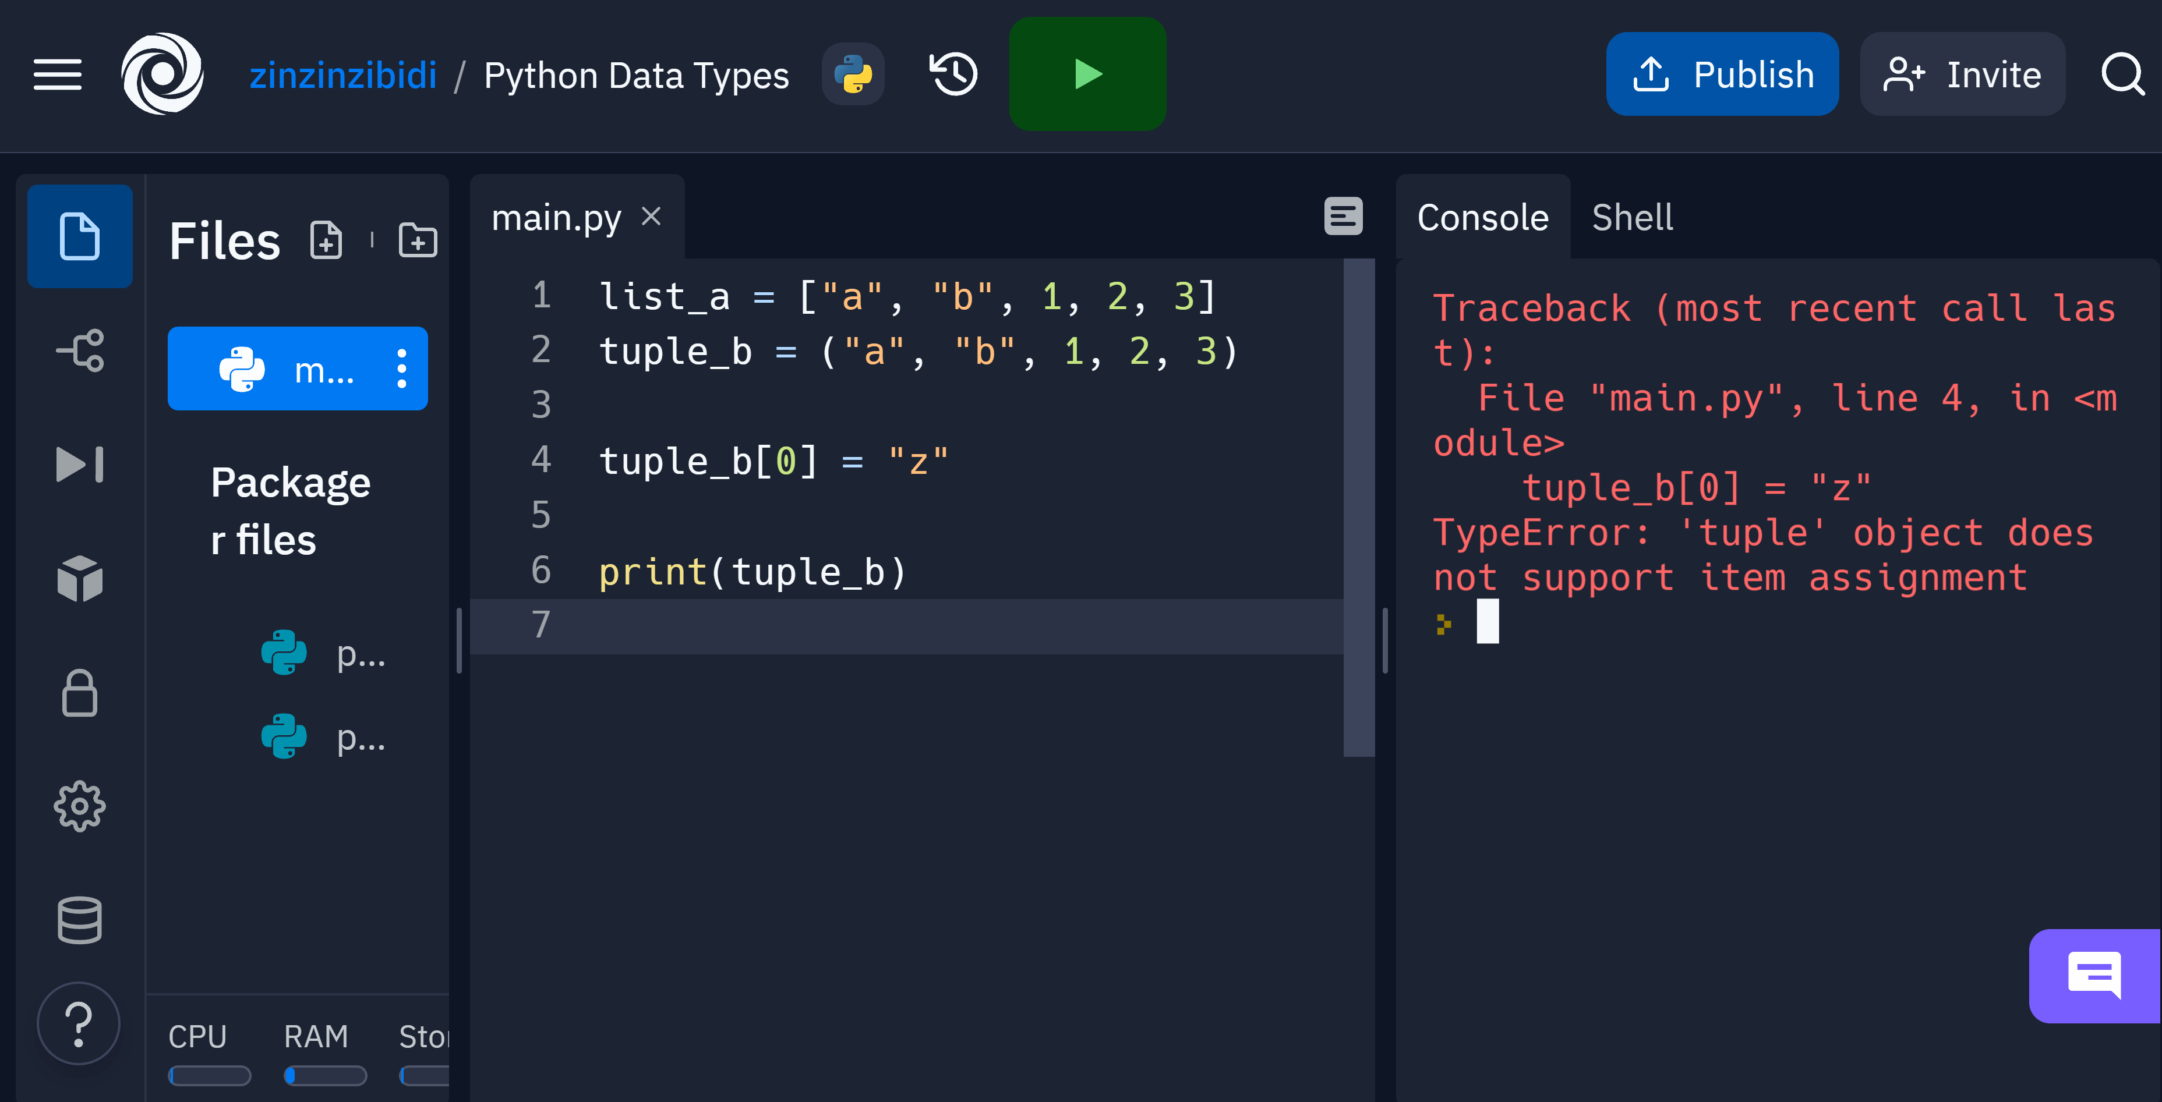This screenshot has height=1102, width=2162.
Task: Switch to the Shell tab
Action: (x=1633, y=217)
